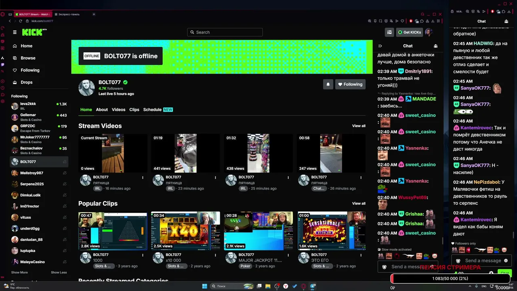This screenshot has height=291, width=517.
Task: Click the notification bell for BOLT077
Action: coord(328,84)
